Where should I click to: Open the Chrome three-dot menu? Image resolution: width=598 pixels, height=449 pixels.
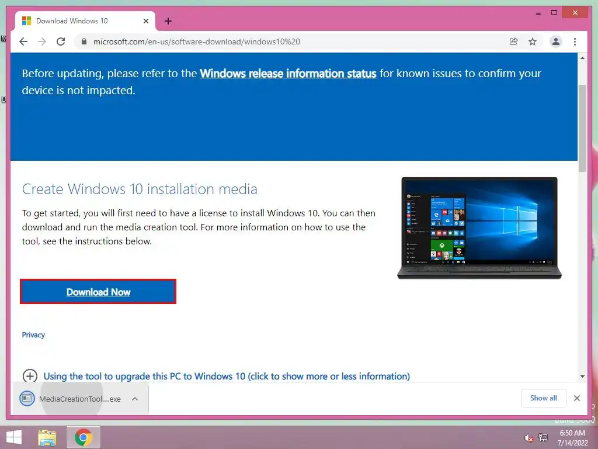click(575, 42)
